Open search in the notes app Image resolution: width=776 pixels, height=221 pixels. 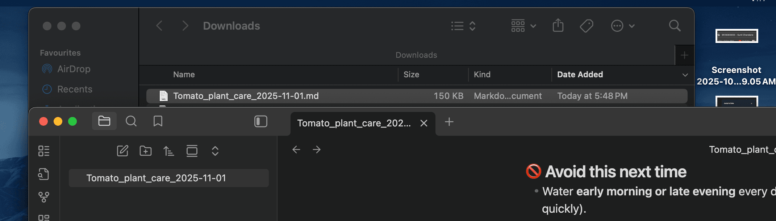click(131, 121)
